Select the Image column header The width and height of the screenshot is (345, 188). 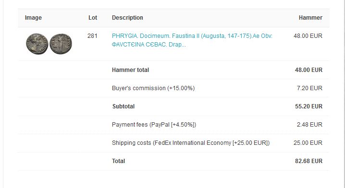33,18
